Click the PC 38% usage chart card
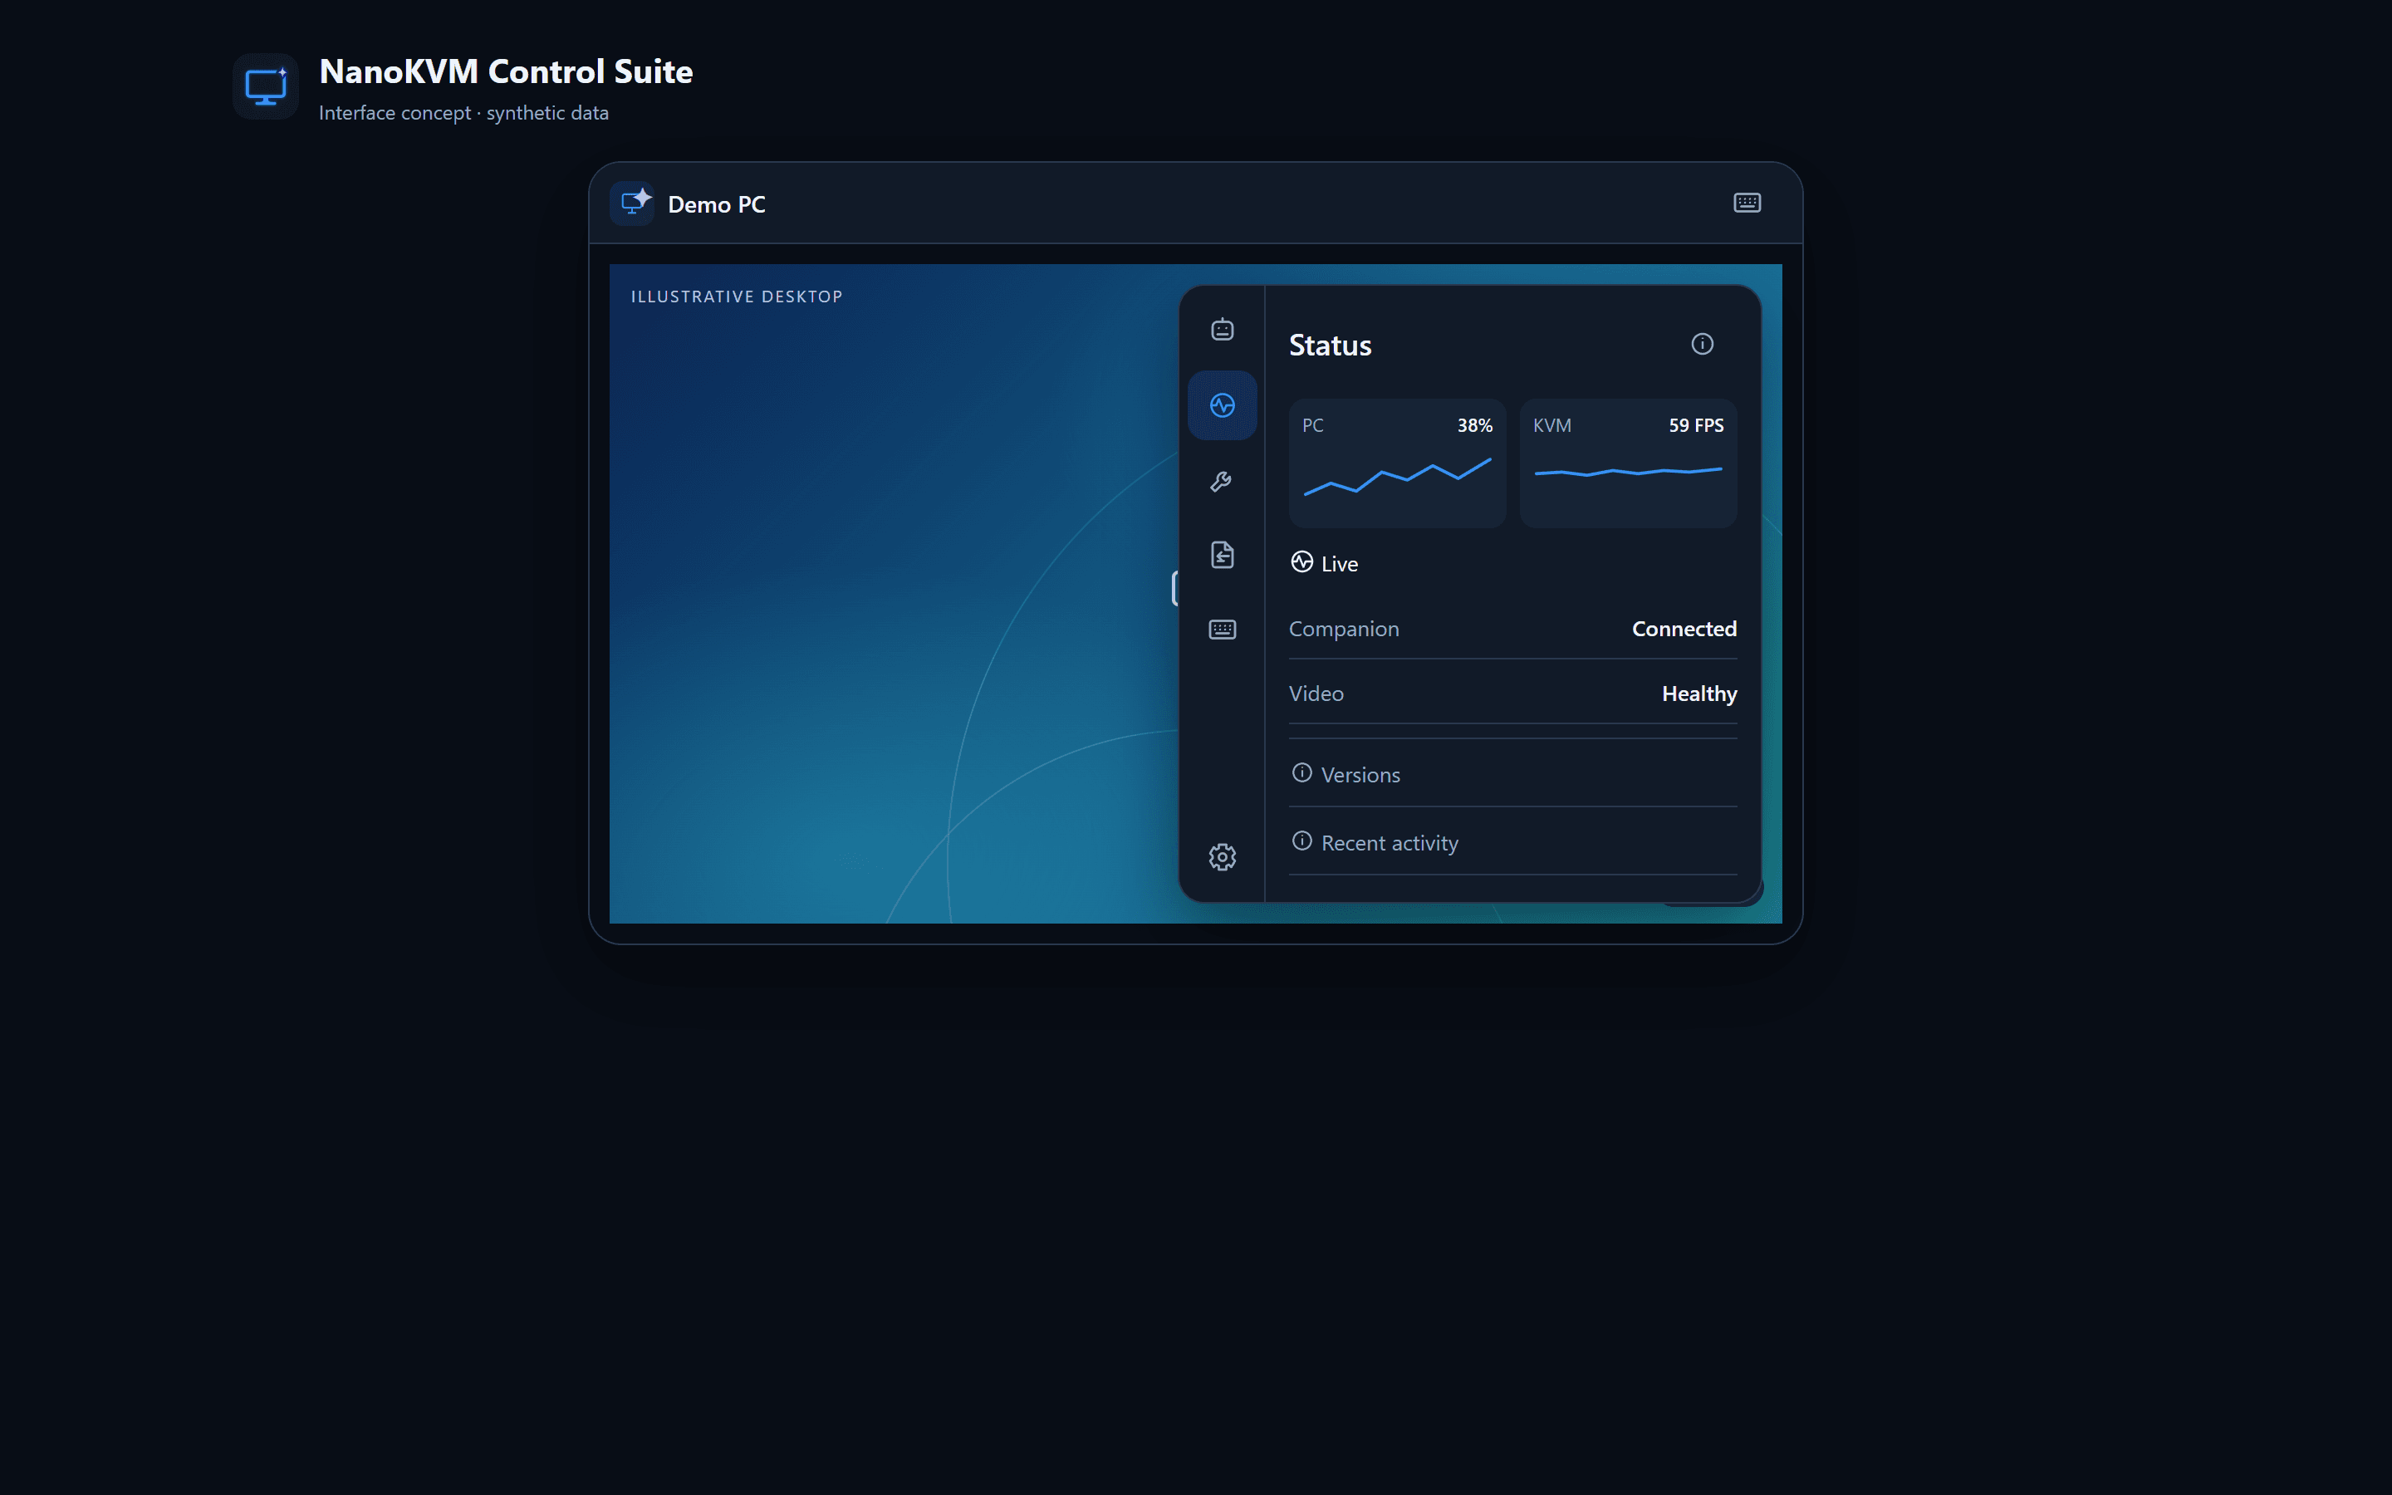Viewport: 2392px width, 1495px height. [1397, 463]
